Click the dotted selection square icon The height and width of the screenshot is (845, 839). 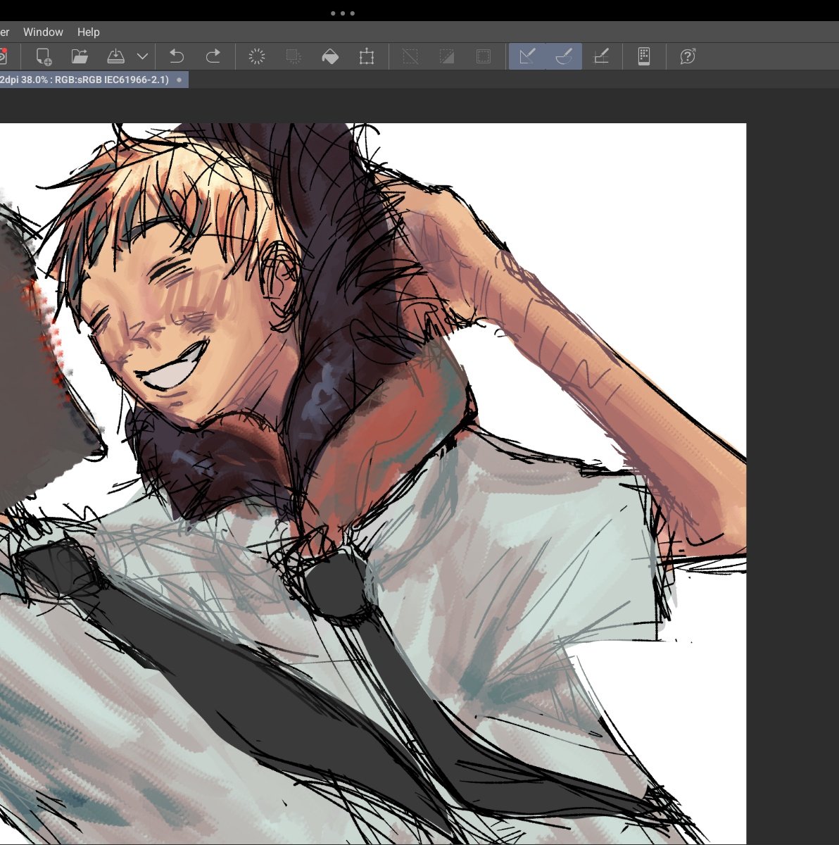tap(484, 56)
